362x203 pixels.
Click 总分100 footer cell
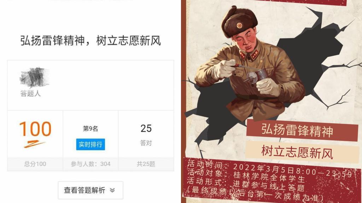tap(35, 164)
